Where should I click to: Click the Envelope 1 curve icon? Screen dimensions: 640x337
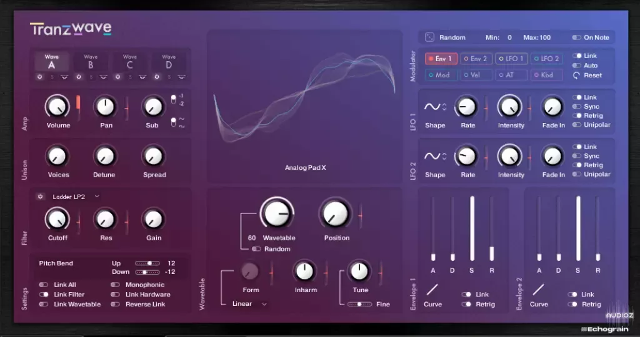click(432, 290)
